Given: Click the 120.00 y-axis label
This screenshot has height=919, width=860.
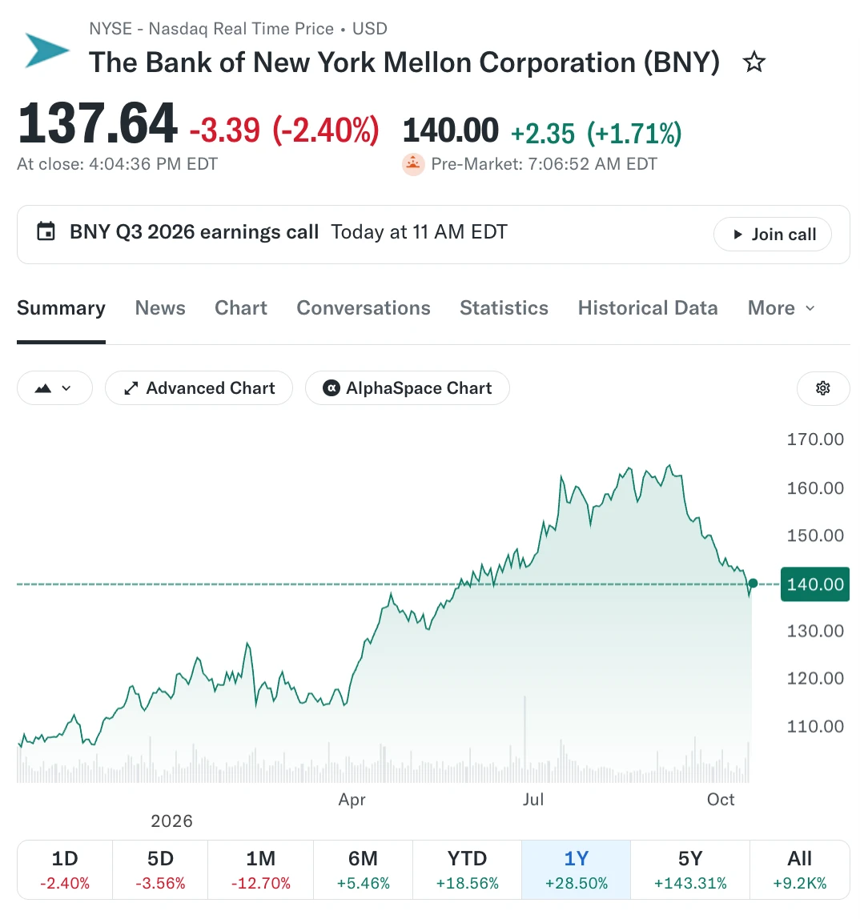Looking at the screenshot, I should pyautogui.click(x=815, y=678).
